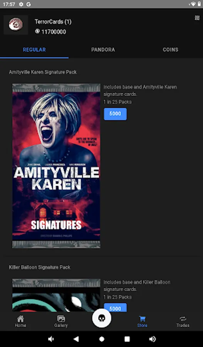This screenshot has width=203, height=347.
Task: Open the Amityville Karen Signatures pack image
Action: coord(56,166)
